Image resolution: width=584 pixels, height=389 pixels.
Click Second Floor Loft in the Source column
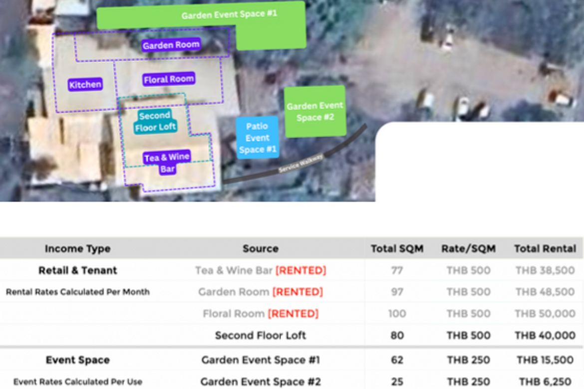(261, 335)
